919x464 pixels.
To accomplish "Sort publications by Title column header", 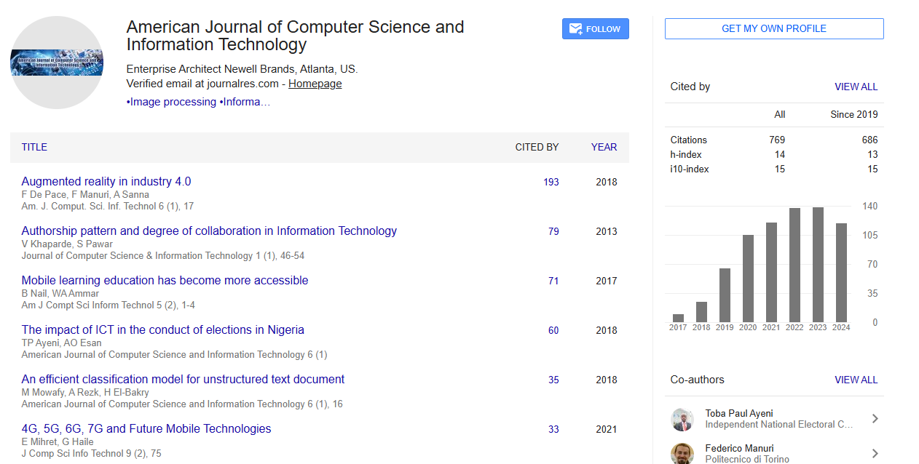I will tap(34, 147).
